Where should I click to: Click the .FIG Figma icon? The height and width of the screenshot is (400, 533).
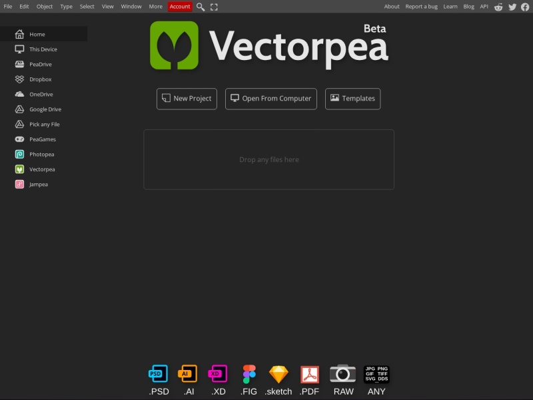[x=249, y=374]
